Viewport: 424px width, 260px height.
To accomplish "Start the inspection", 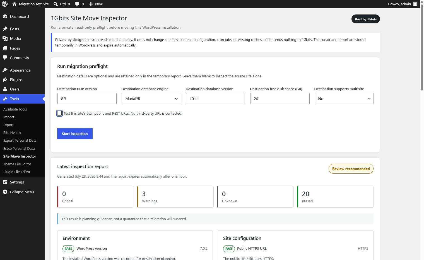I will coord(75,134).
